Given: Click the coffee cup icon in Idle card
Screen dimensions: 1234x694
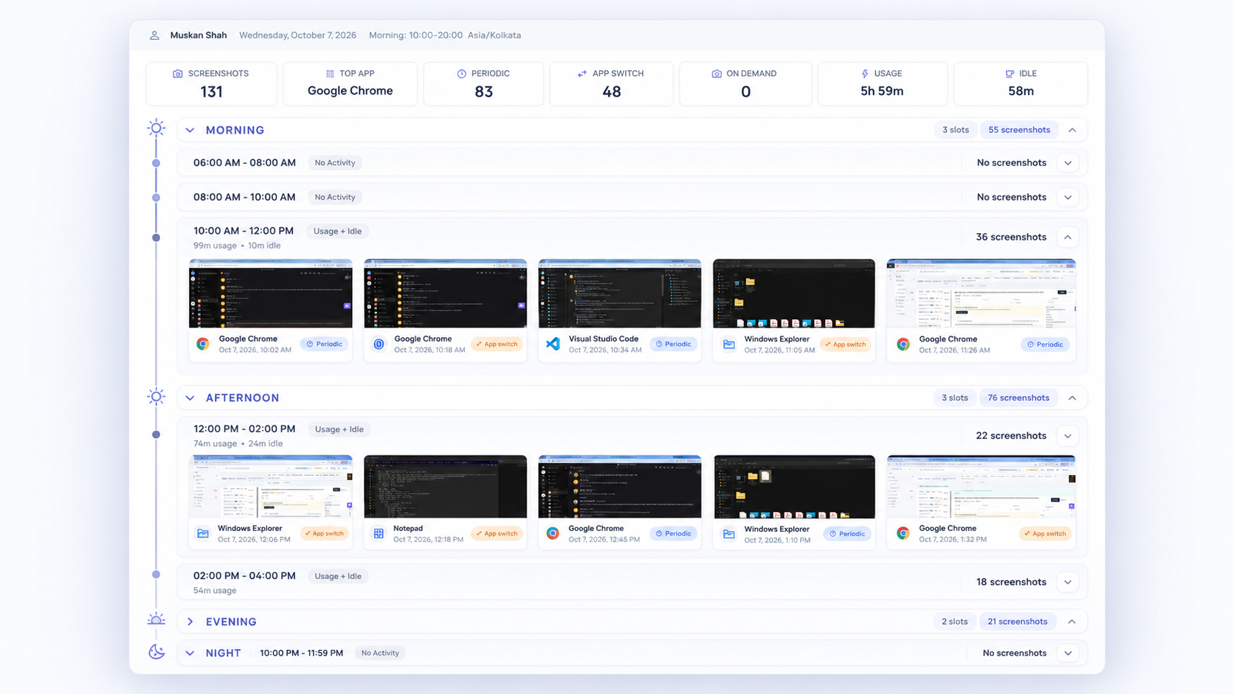Looking at the screenshot, I should click(x=1010, y=74).
